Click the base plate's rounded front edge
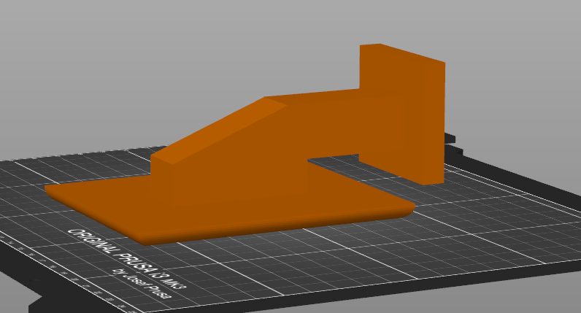 click(277, 228)
